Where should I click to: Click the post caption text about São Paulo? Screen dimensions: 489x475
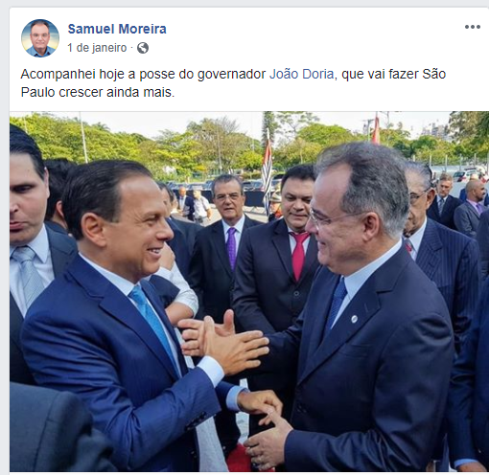[x=233, y=83]
